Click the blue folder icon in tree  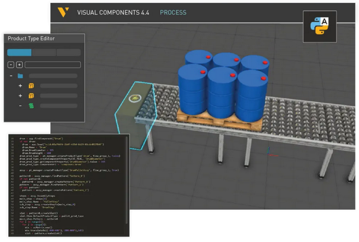coord(20,75)
